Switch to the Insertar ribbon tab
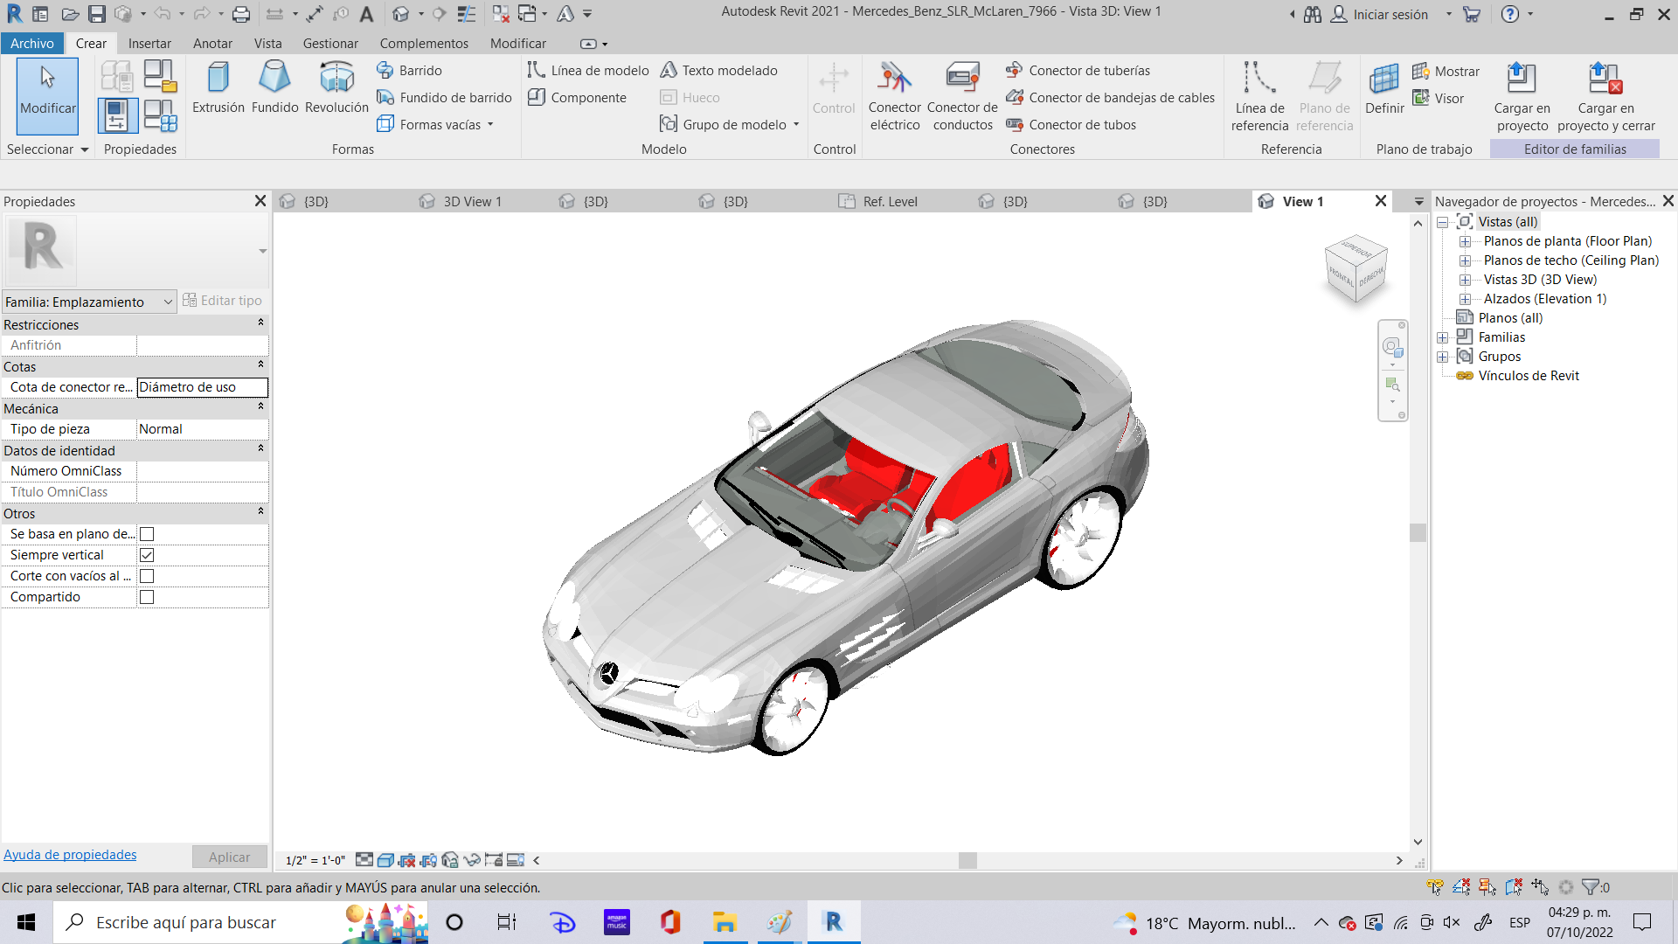The height and width of the screenshot is (944, 1678). pyautogui.click(x=149, y=43)
